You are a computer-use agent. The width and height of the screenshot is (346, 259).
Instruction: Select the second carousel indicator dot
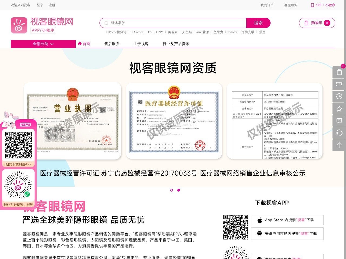click(x=179, y=190)
